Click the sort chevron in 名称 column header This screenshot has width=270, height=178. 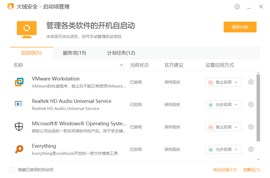[121, 65]
